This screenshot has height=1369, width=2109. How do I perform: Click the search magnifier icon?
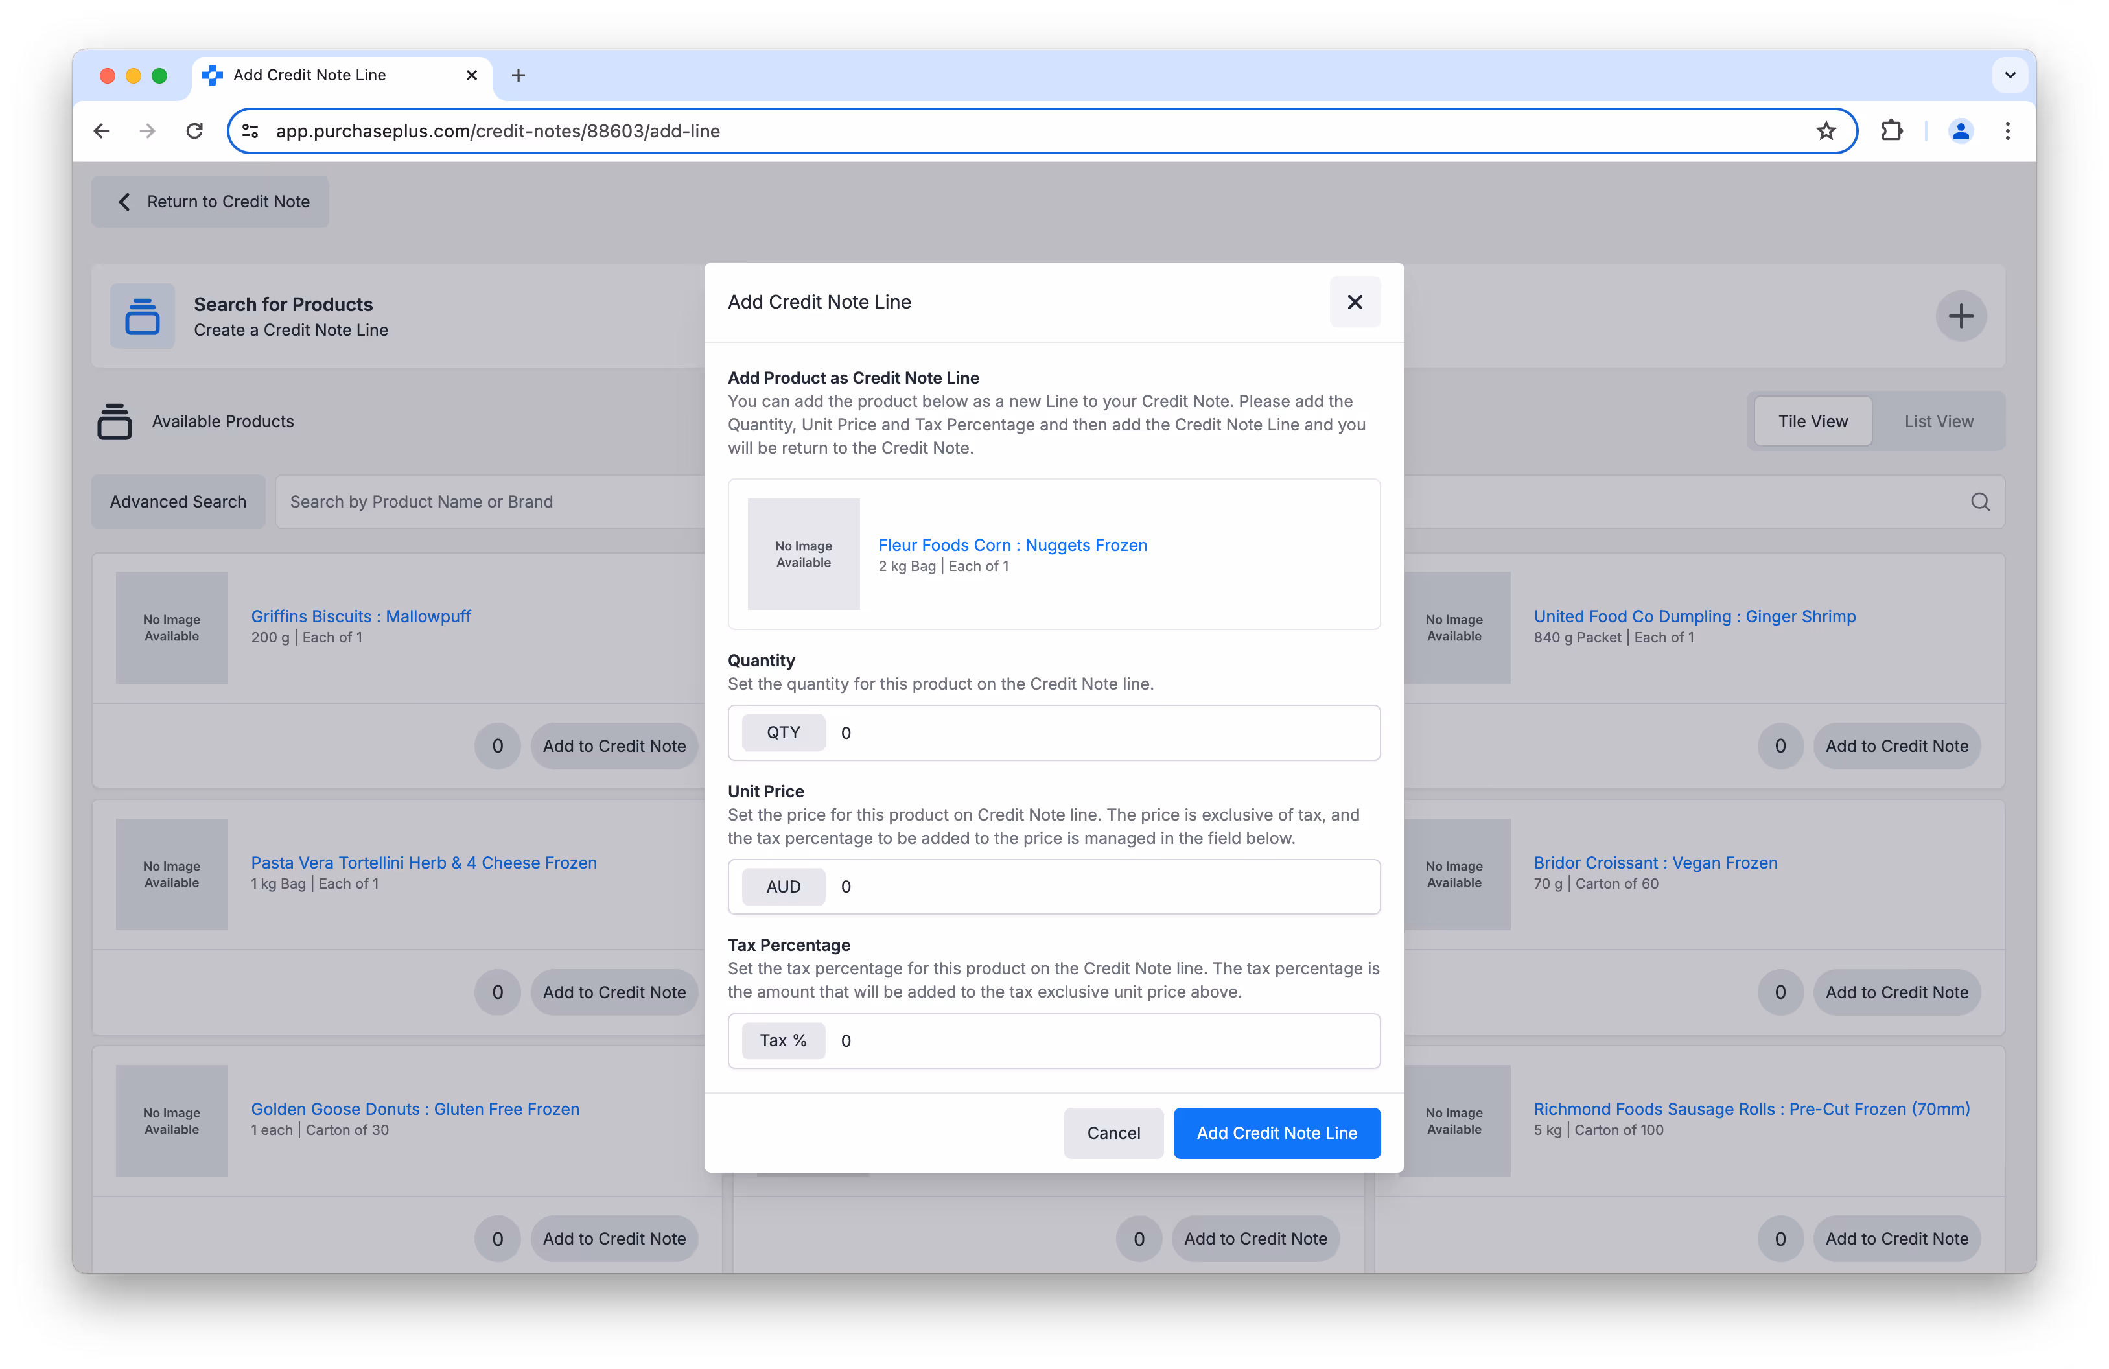coord(1979,502)
